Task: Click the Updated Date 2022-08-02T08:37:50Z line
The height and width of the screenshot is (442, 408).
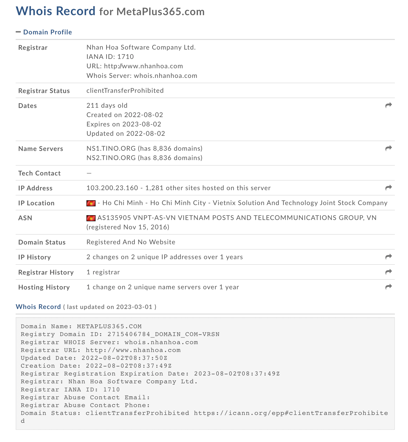Action: tap(94, 358)
